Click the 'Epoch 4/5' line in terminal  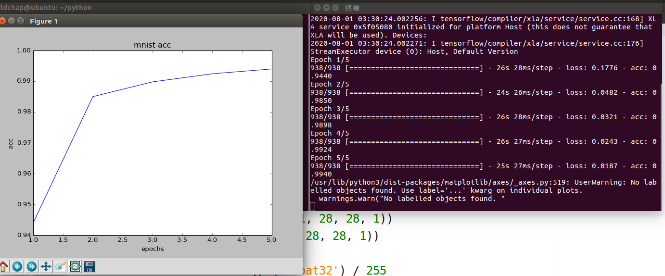point(330,133)
